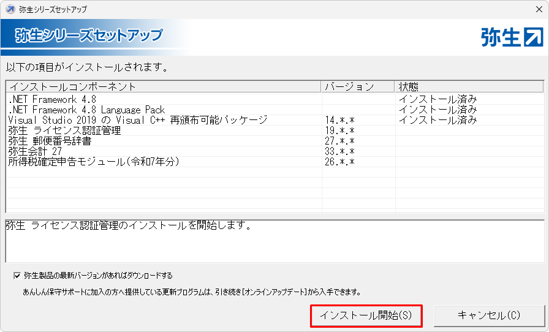Select the .NET Framework 4.8 row

pyautogui.click(x=275, y=99)
